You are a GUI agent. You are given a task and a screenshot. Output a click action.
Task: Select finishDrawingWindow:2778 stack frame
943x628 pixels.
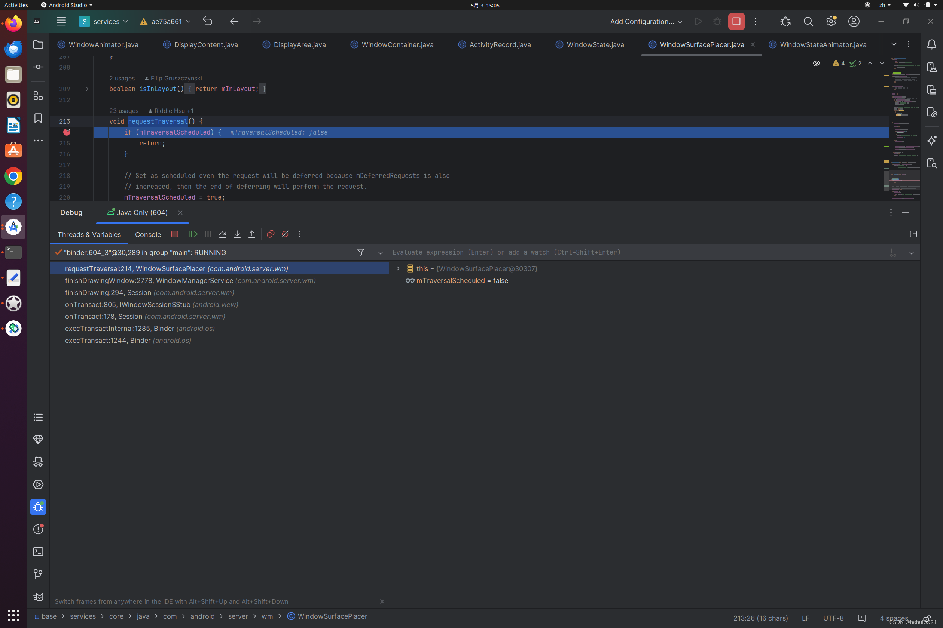[x=190, y=281]
